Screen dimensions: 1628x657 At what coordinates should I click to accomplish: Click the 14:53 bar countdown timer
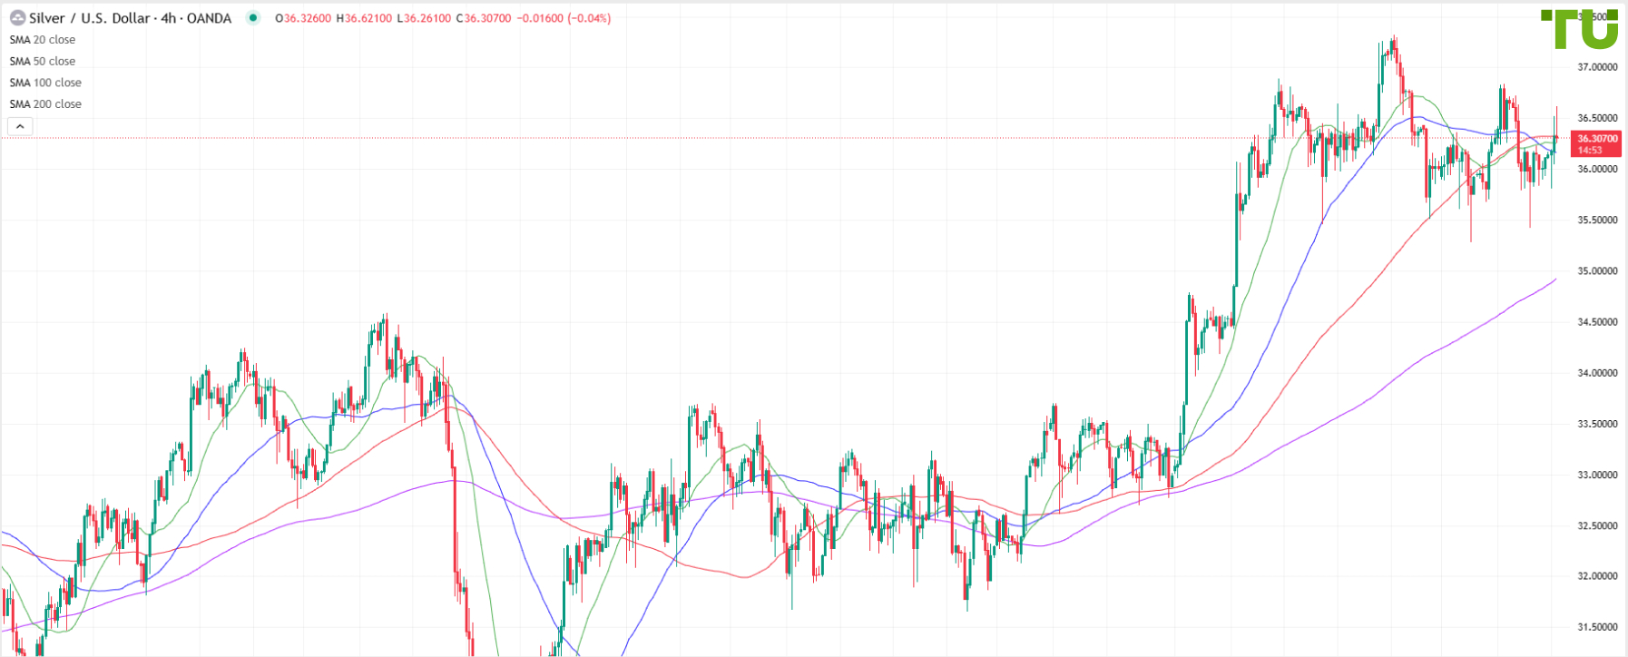(x=1589, y=151)
